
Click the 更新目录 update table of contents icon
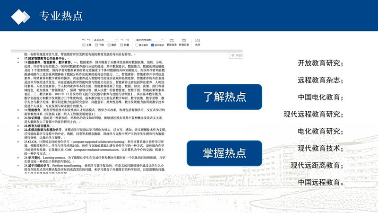pyautogui.click(x=172, y=43)
